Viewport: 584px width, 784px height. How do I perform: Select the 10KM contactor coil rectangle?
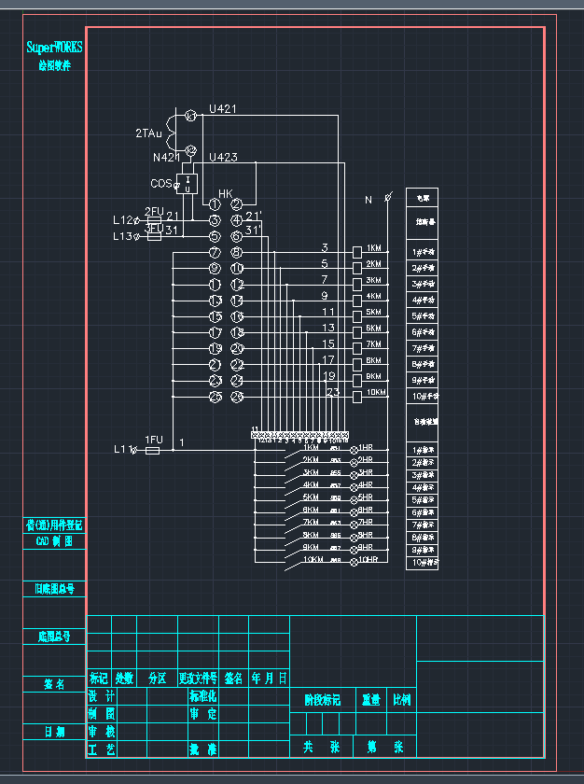[357, 397]
